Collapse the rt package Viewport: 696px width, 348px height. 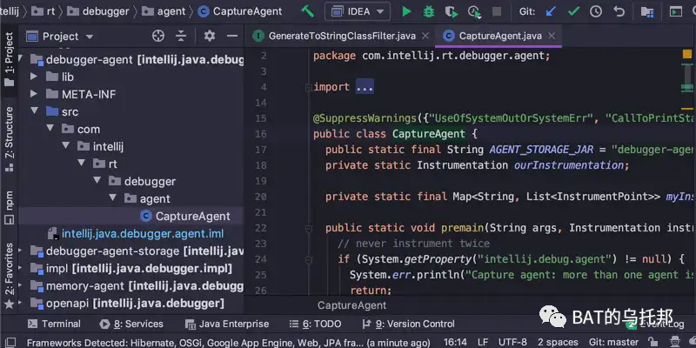(81, 163)
